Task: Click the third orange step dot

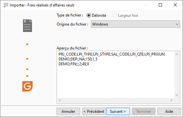Action: (x=27, y=69)
